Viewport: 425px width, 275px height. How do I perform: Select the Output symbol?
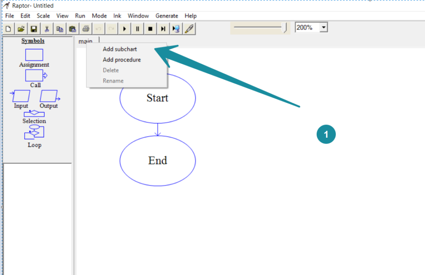(49, 96)
